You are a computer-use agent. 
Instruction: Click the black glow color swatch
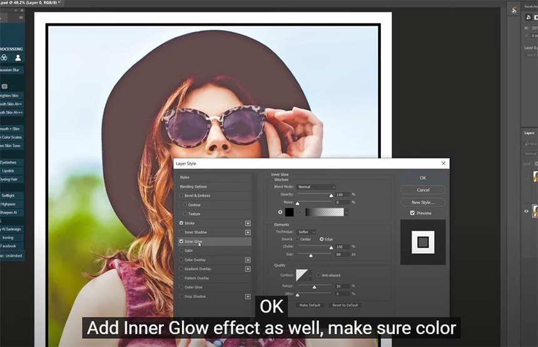[x=290, y=212]
